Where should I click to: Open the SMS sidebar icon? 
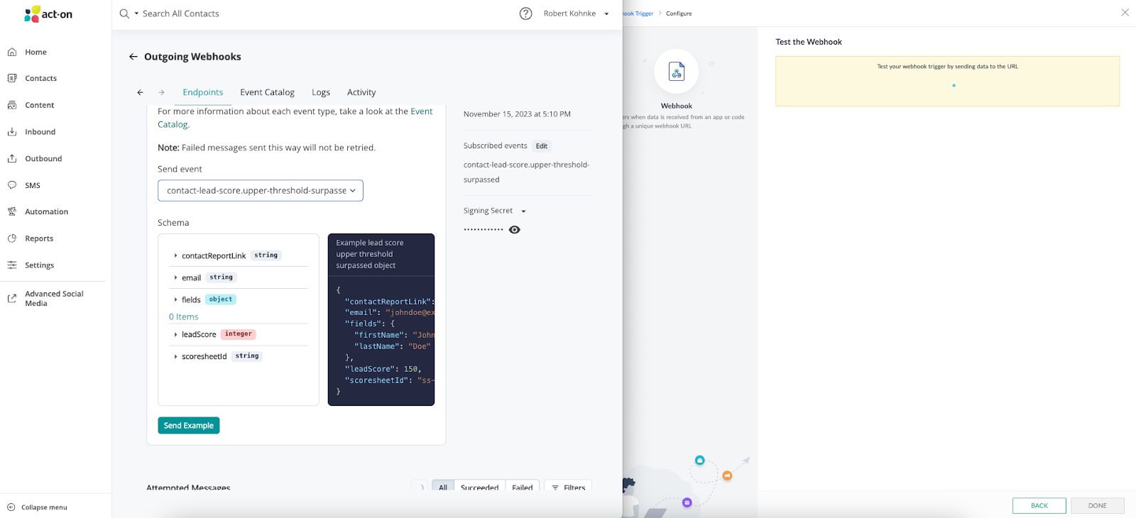(x=12, y=185)
